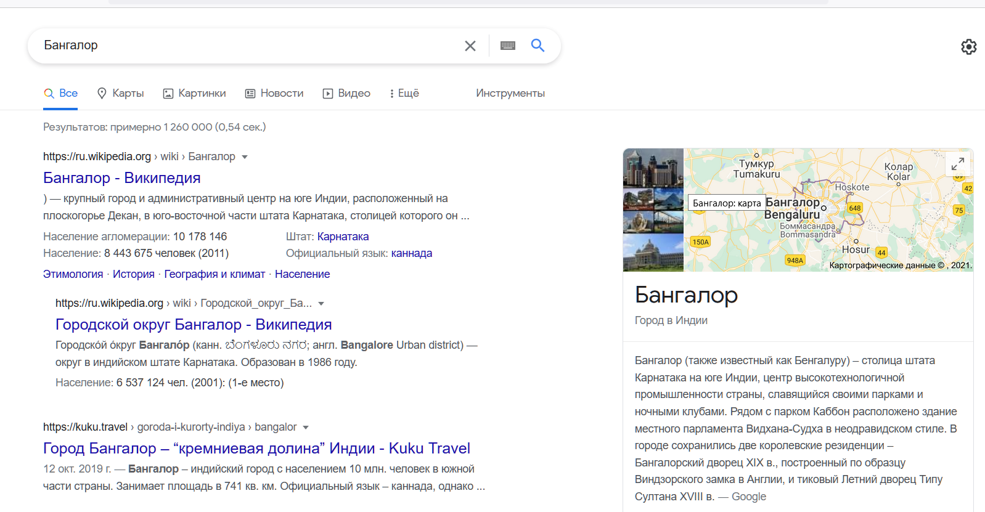The width and height of the screenshot is (985, 512).
Task: Click the ru.wikipedia.org URL of second result
Action: coord(109,303)
